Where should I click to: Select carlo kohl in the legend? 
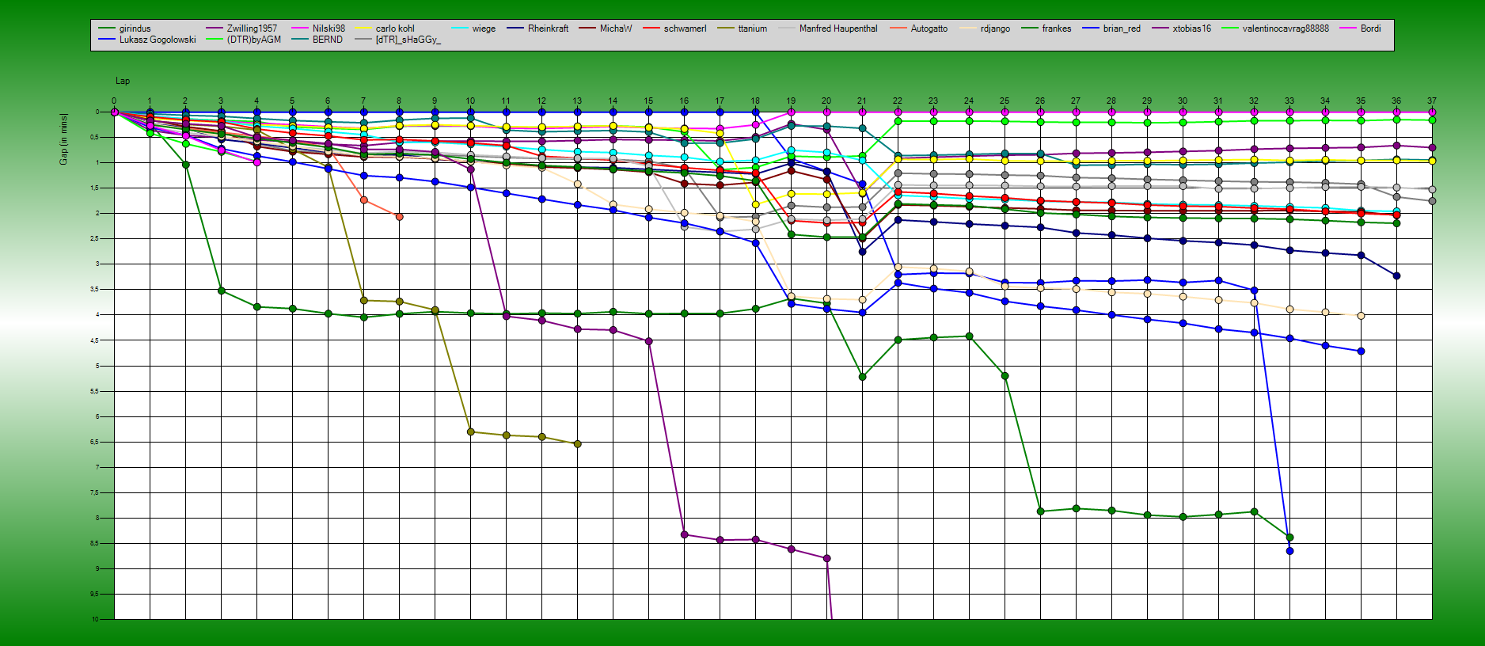(x=395, y=28)
